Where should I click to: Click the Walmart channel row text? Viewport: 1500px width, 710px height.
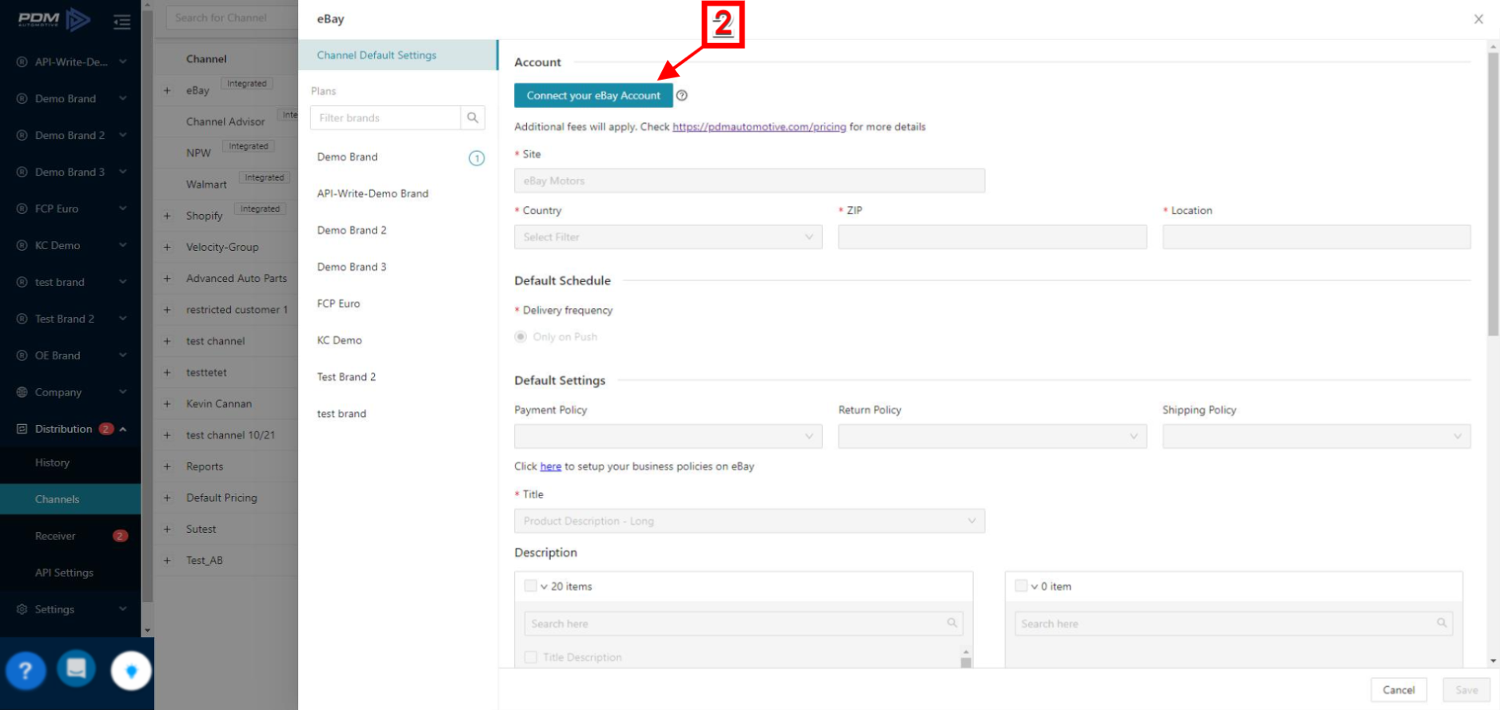(x=206, y=184)
